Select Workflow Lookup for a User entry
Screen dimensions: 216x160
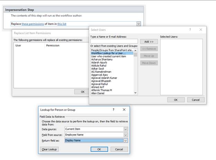(112, 53)
